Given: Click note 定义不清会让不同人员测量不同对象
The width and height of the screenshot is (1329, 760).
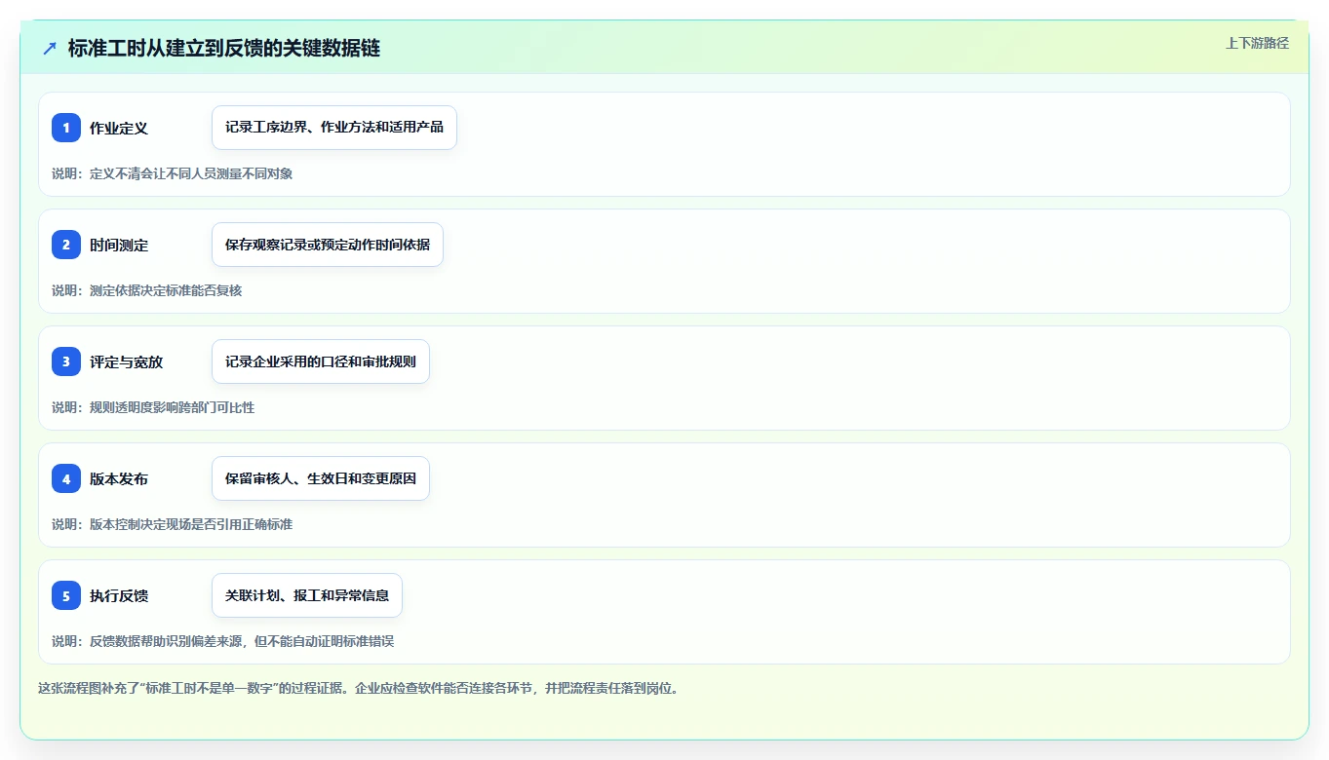Looking at the screenshot, I should coord(173,173).
